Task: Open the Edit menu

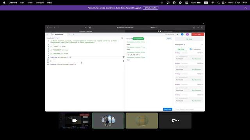Action: [22, 3]
